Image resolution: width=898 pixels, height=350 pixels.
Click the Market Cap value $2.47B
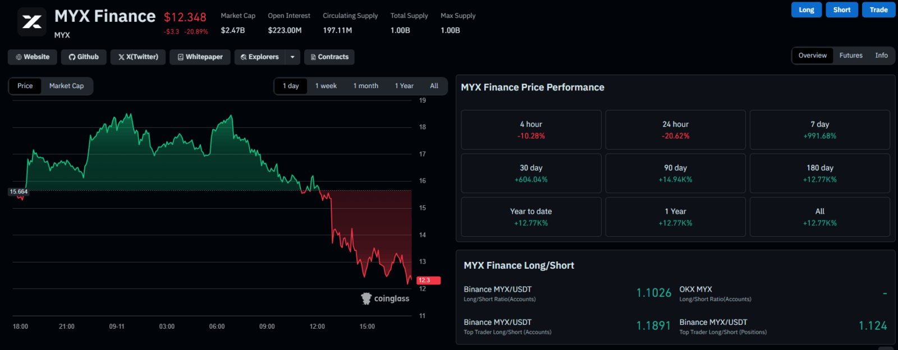[233, 30]
